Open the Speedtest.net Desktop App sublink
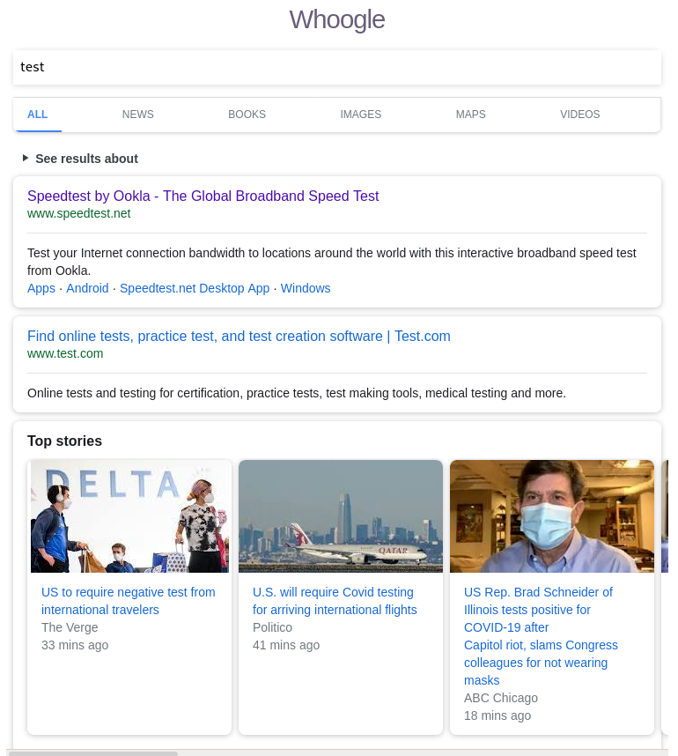This screenshot has height=756, width=678. click(x=195, y=288)
